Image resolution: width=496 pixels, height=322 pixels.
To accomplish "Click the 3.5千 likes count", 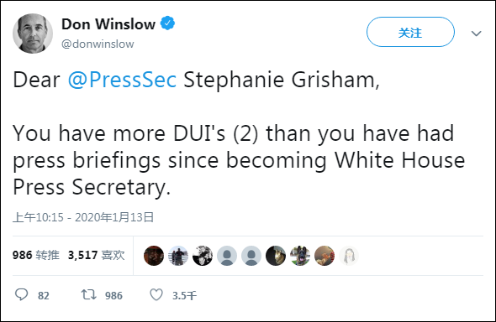I will [184, 295].
